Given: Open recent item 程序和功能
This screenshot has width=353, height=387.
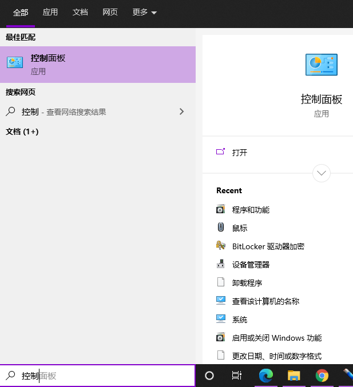Looking at the screenshot, I should point(251,210).
